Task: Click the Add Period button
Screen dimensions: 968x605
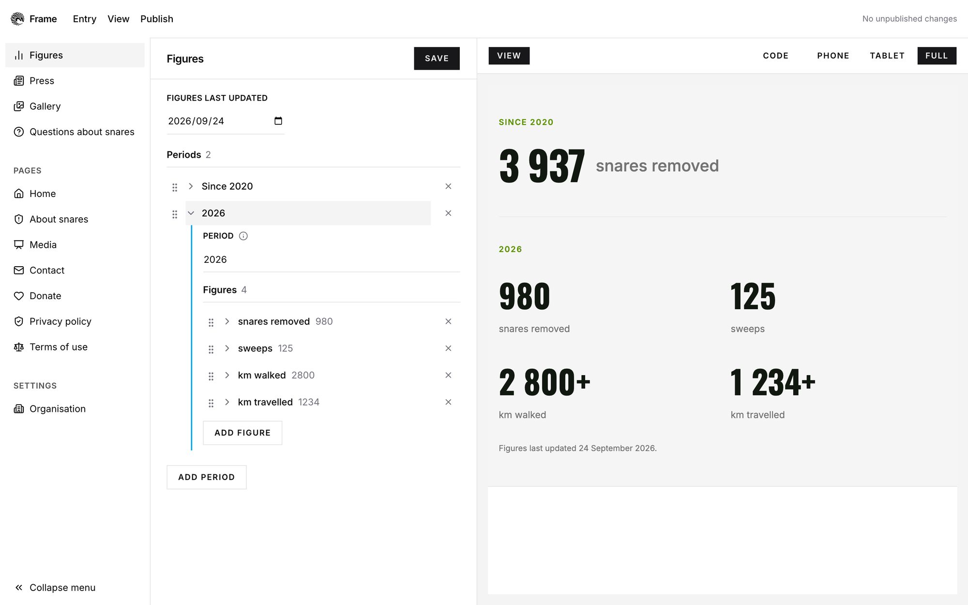Action: pos(207,477)
